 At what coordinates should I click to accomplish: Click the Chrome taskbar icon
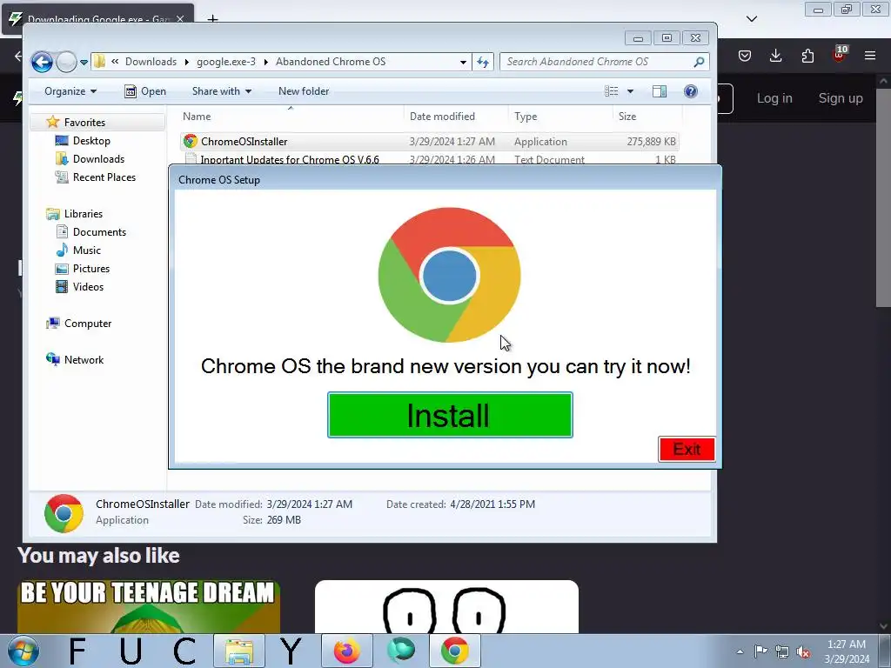(x=454, y=651)
